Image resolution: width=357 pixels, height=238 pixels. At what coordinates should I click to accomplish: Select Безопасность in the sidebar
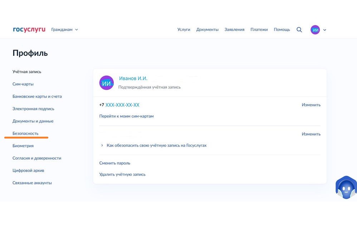coord(25,133)
